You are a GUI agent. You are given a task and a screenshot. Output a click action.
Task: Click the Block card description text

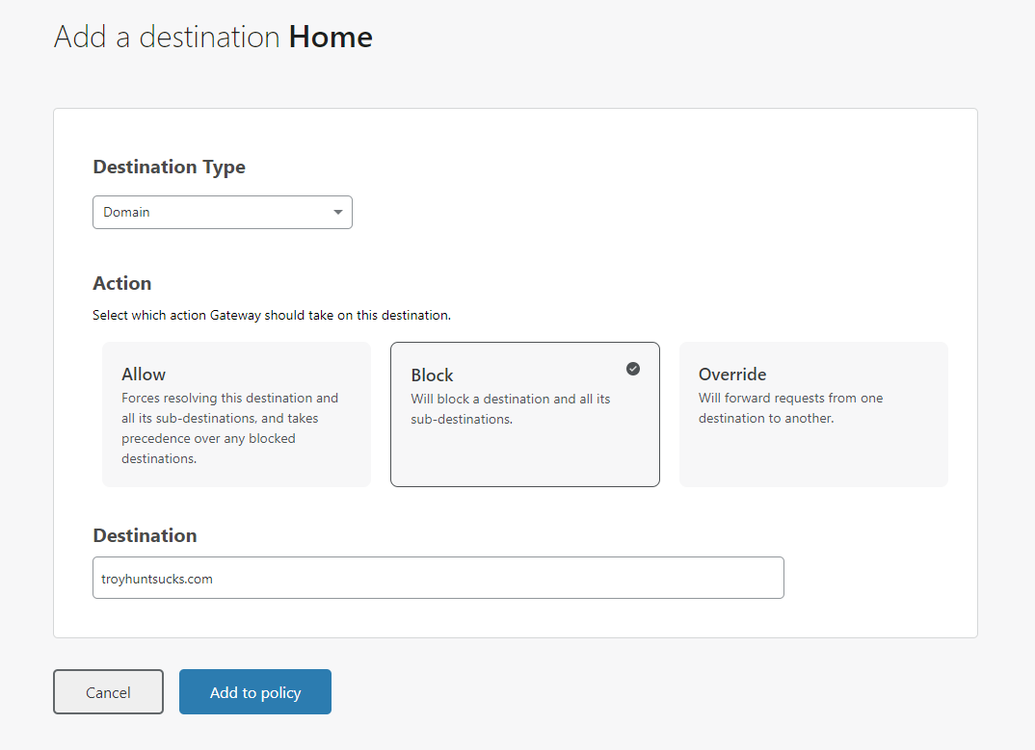click(x=510, y=409)
